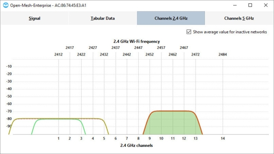This screenshot has height=154, width=274.
Task: Click the -70 signal level label
Action: click(x=9, y=111)
